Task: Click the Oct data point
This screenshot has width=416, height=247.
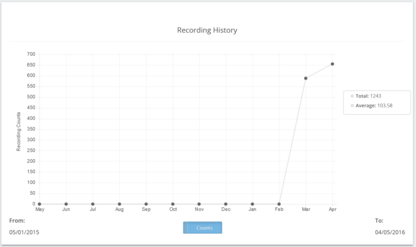Action: 173,204
